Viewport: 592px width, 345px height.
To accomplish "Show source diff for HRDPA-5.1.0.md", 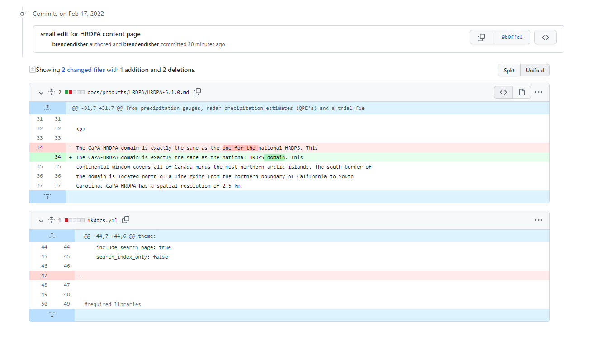I will point(503,92).
